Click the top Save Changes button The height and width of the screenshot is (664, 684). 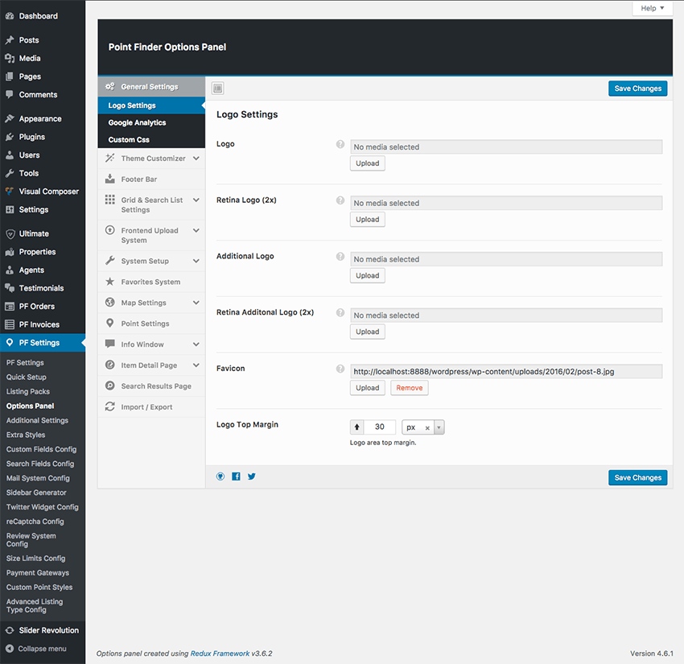(638, 89)
